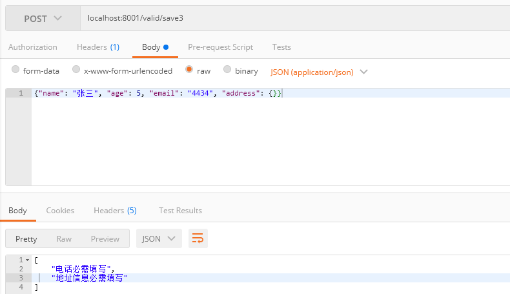This screenshot has height=294, width=510.
Task: Click the "4434" value in request body
Action: (200, 93)
